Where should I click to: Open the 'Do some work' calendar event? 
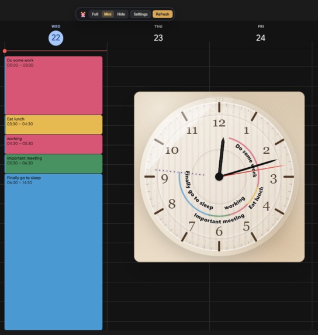tap(54, 85)
